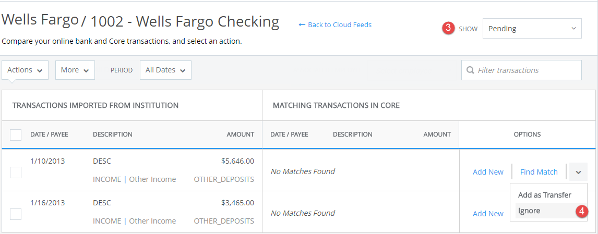This screenshot has width=598, height=234.
Task: Click the search magnifier icon
Action: [x=471, y=70]
